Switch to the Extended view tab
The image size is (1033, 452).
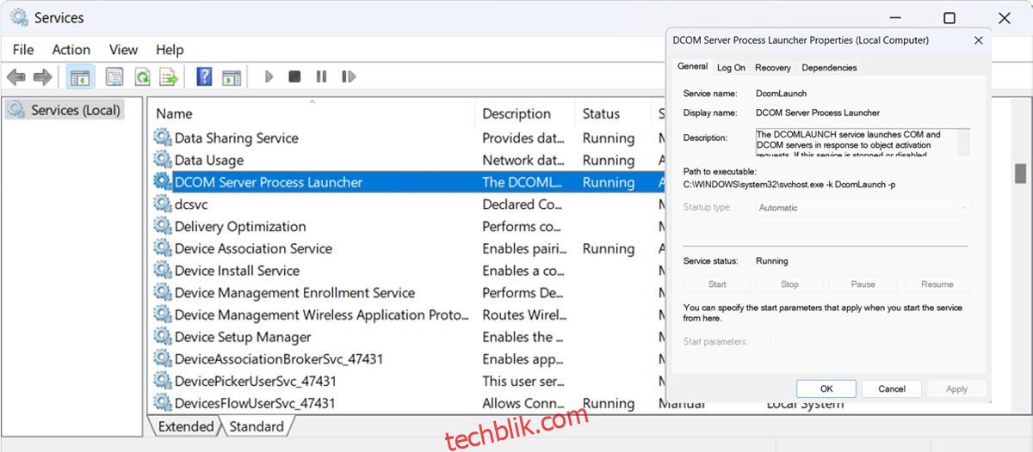[186, 426]
